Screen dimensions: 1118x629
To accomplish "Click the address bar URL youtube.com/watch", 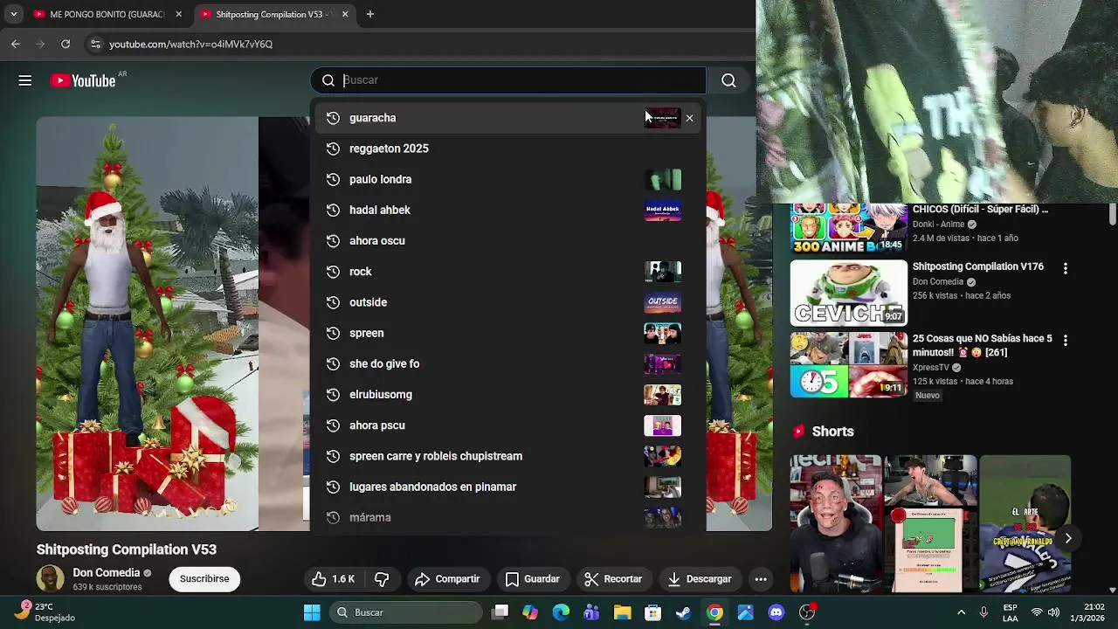I will [191, 45].
